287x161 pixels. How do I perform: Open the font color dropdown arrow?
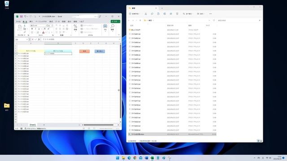(46, 32)
